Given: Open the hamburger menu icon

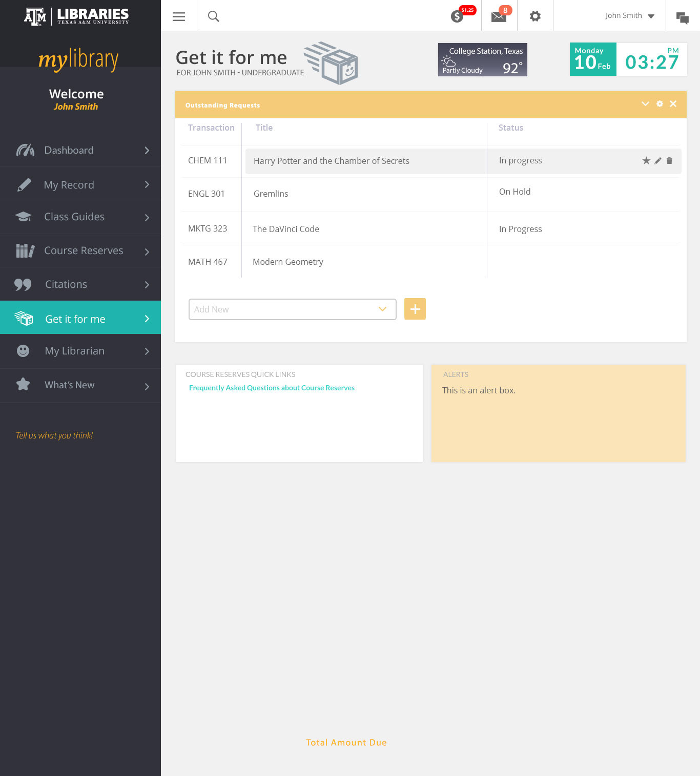Looking at the screenshot, I should pyautogui.click(x=179, y=16).
